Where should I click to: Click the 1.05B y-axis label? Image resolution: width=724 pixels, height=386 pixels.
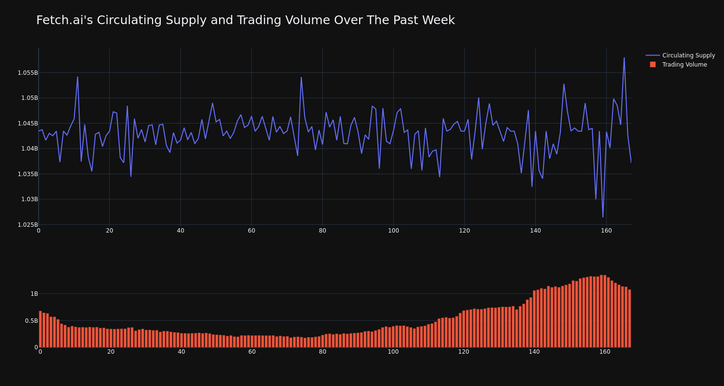[29, 98]
